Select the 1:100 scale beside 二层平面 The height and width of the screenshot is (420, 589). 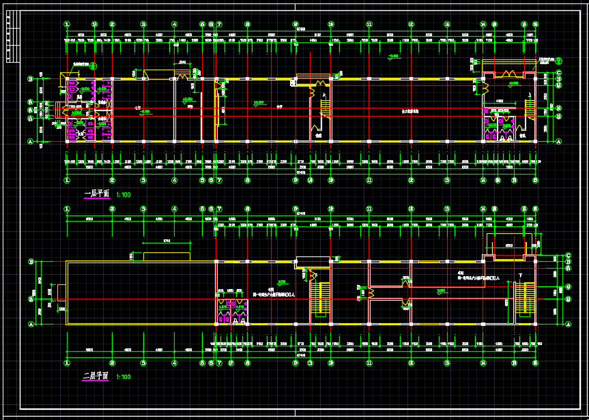[124, 377]
